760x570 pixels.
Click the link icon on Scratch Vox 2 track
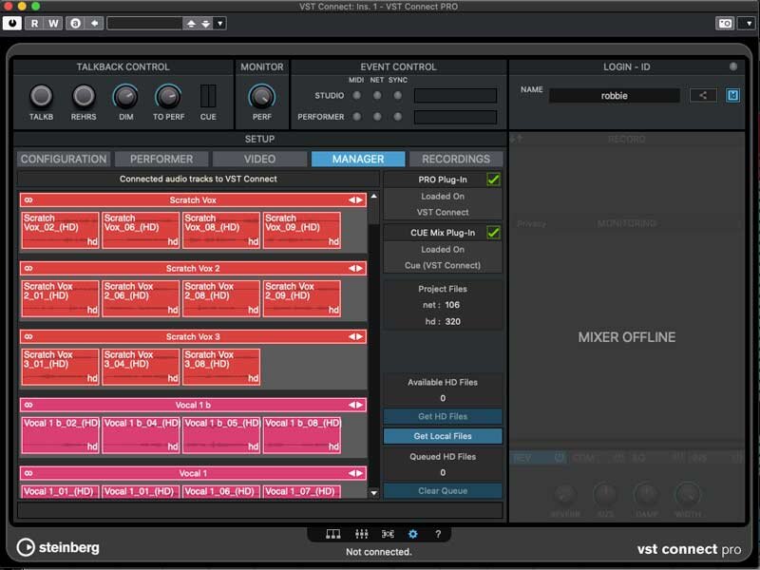[x=28, y=269]
